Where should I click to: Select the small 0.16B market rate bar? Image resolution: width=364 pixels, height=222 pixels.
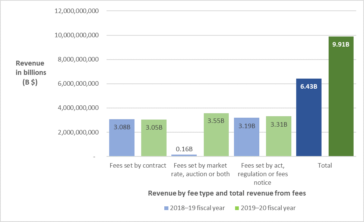184,155
